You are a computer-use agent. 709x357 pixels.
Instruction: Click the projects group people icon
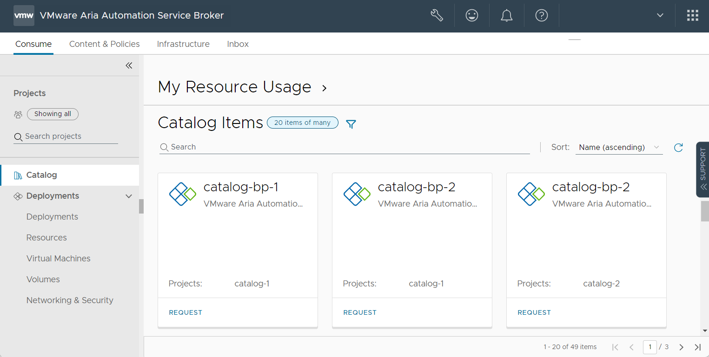(18, 114)
